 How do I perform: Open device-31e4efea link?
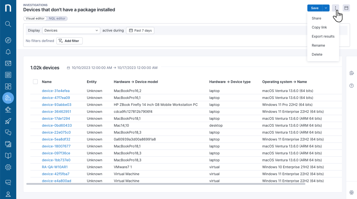coord(56,91)
